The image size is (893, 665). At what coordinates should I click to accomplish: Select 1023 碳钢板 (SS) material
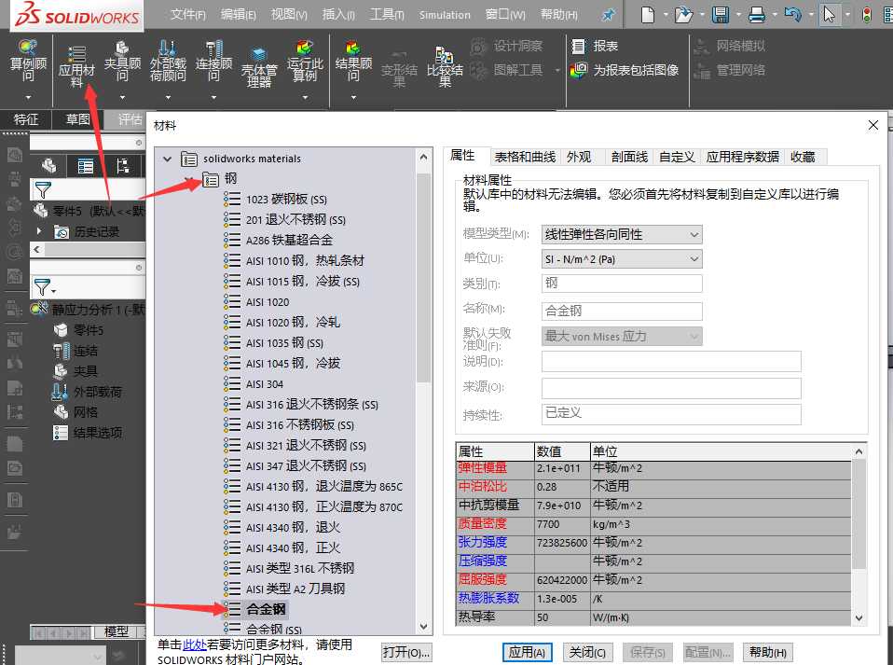(286, 200)
